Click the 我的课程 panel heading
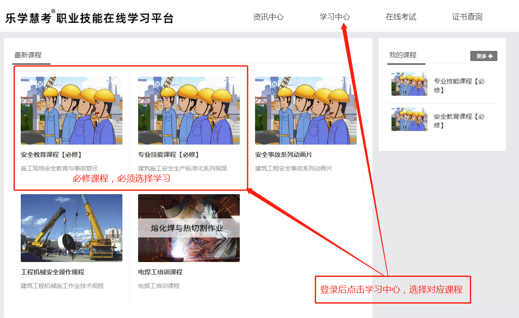The height and width of the screenshot is (318, 519). click(403, 55)
